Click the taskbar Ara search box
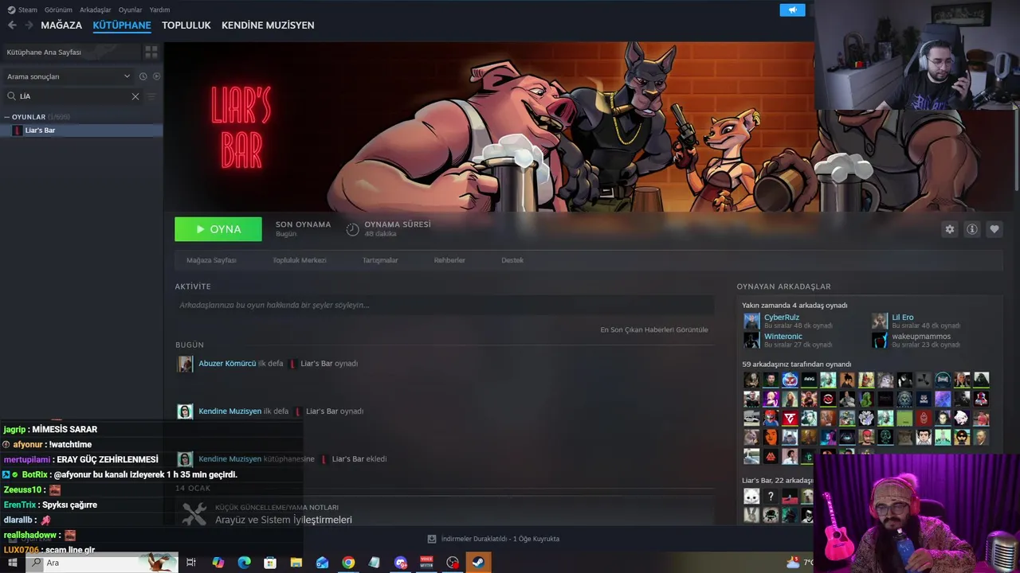The height and width of the screenshot is (573, 1020). 101,563
